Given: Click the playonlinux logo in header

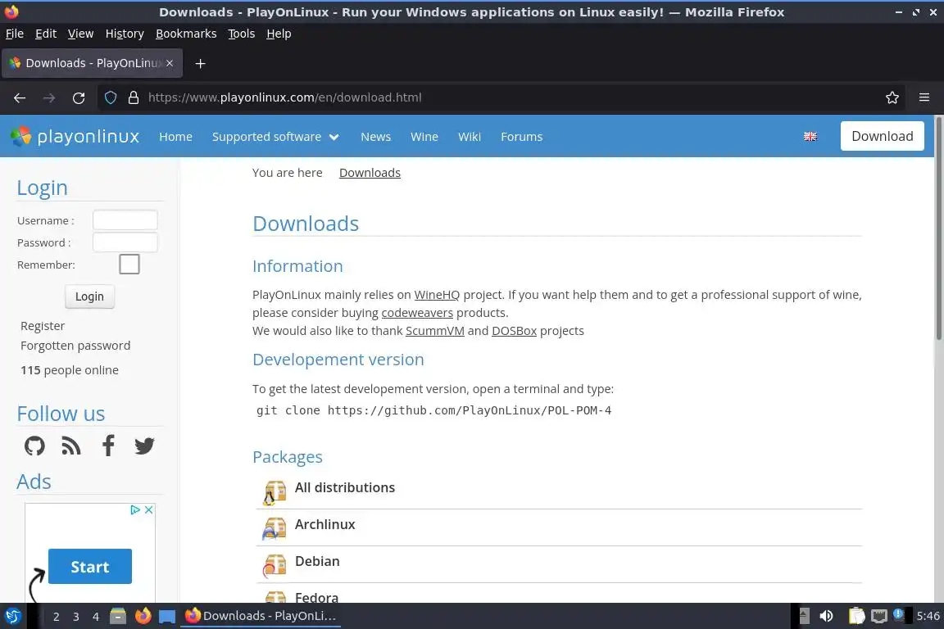Looking at the screenshot, I should [75, 137].
